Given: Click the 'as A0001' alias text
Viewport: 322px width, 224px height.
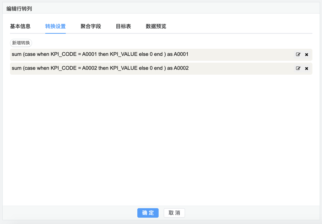Looking at the screenshot, I should tap(178, 54).
